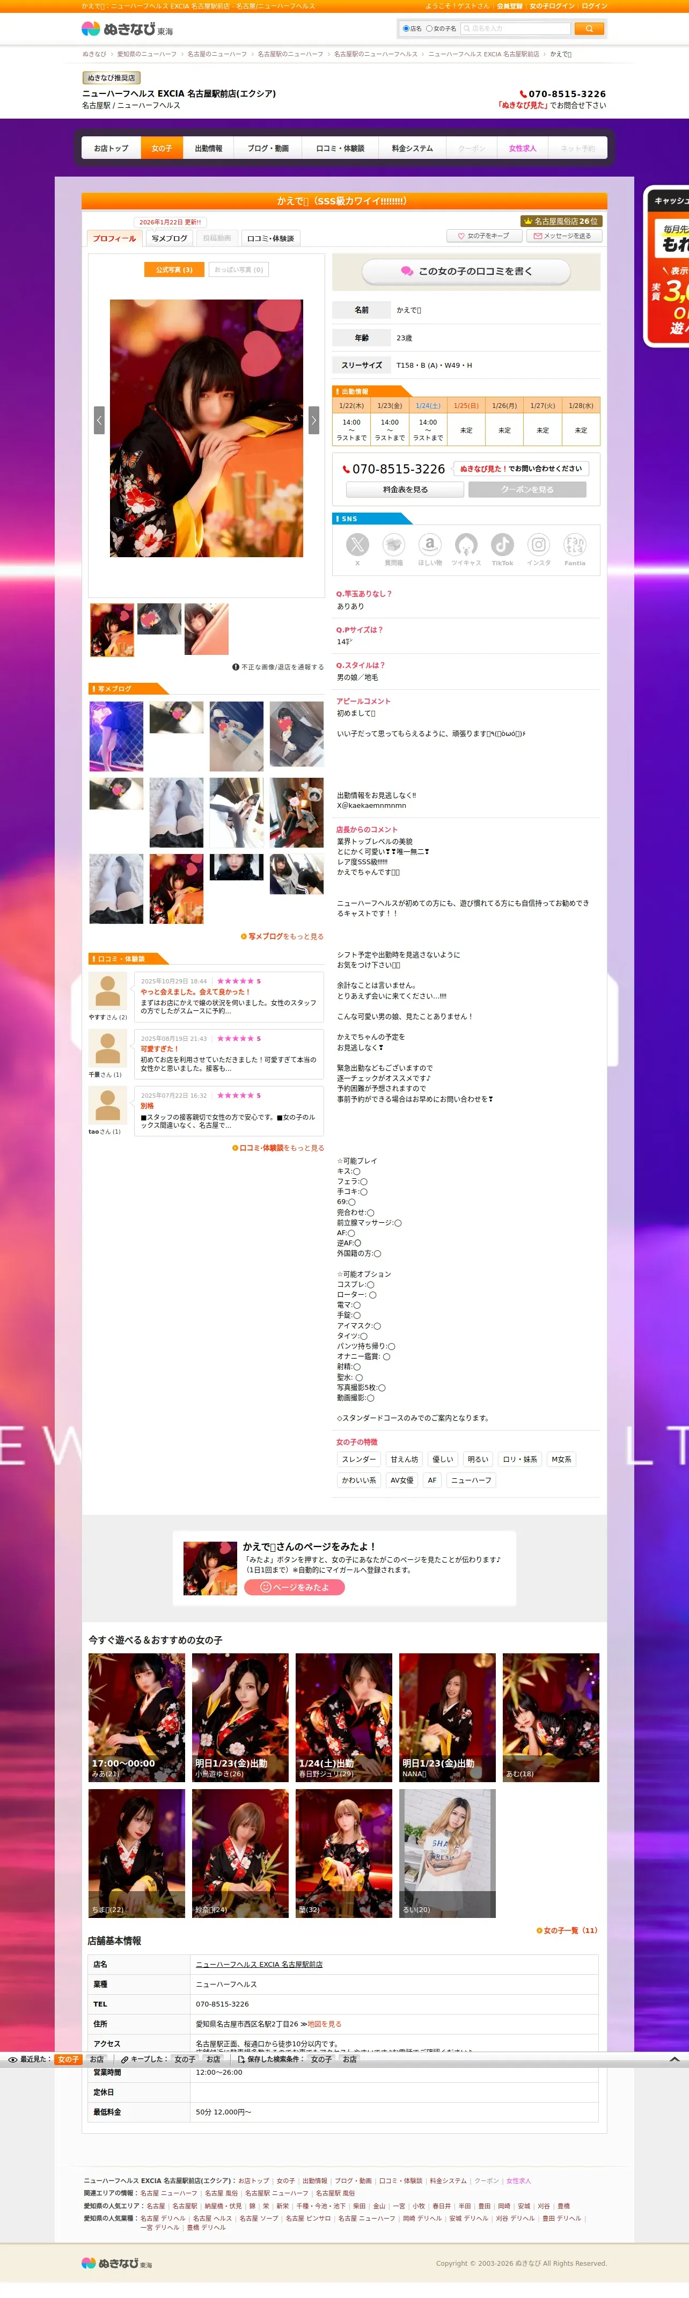This screenshot has width=689, height=2298.
Task: Open the 女性求人 tab
Action: (x=522, y=148)
